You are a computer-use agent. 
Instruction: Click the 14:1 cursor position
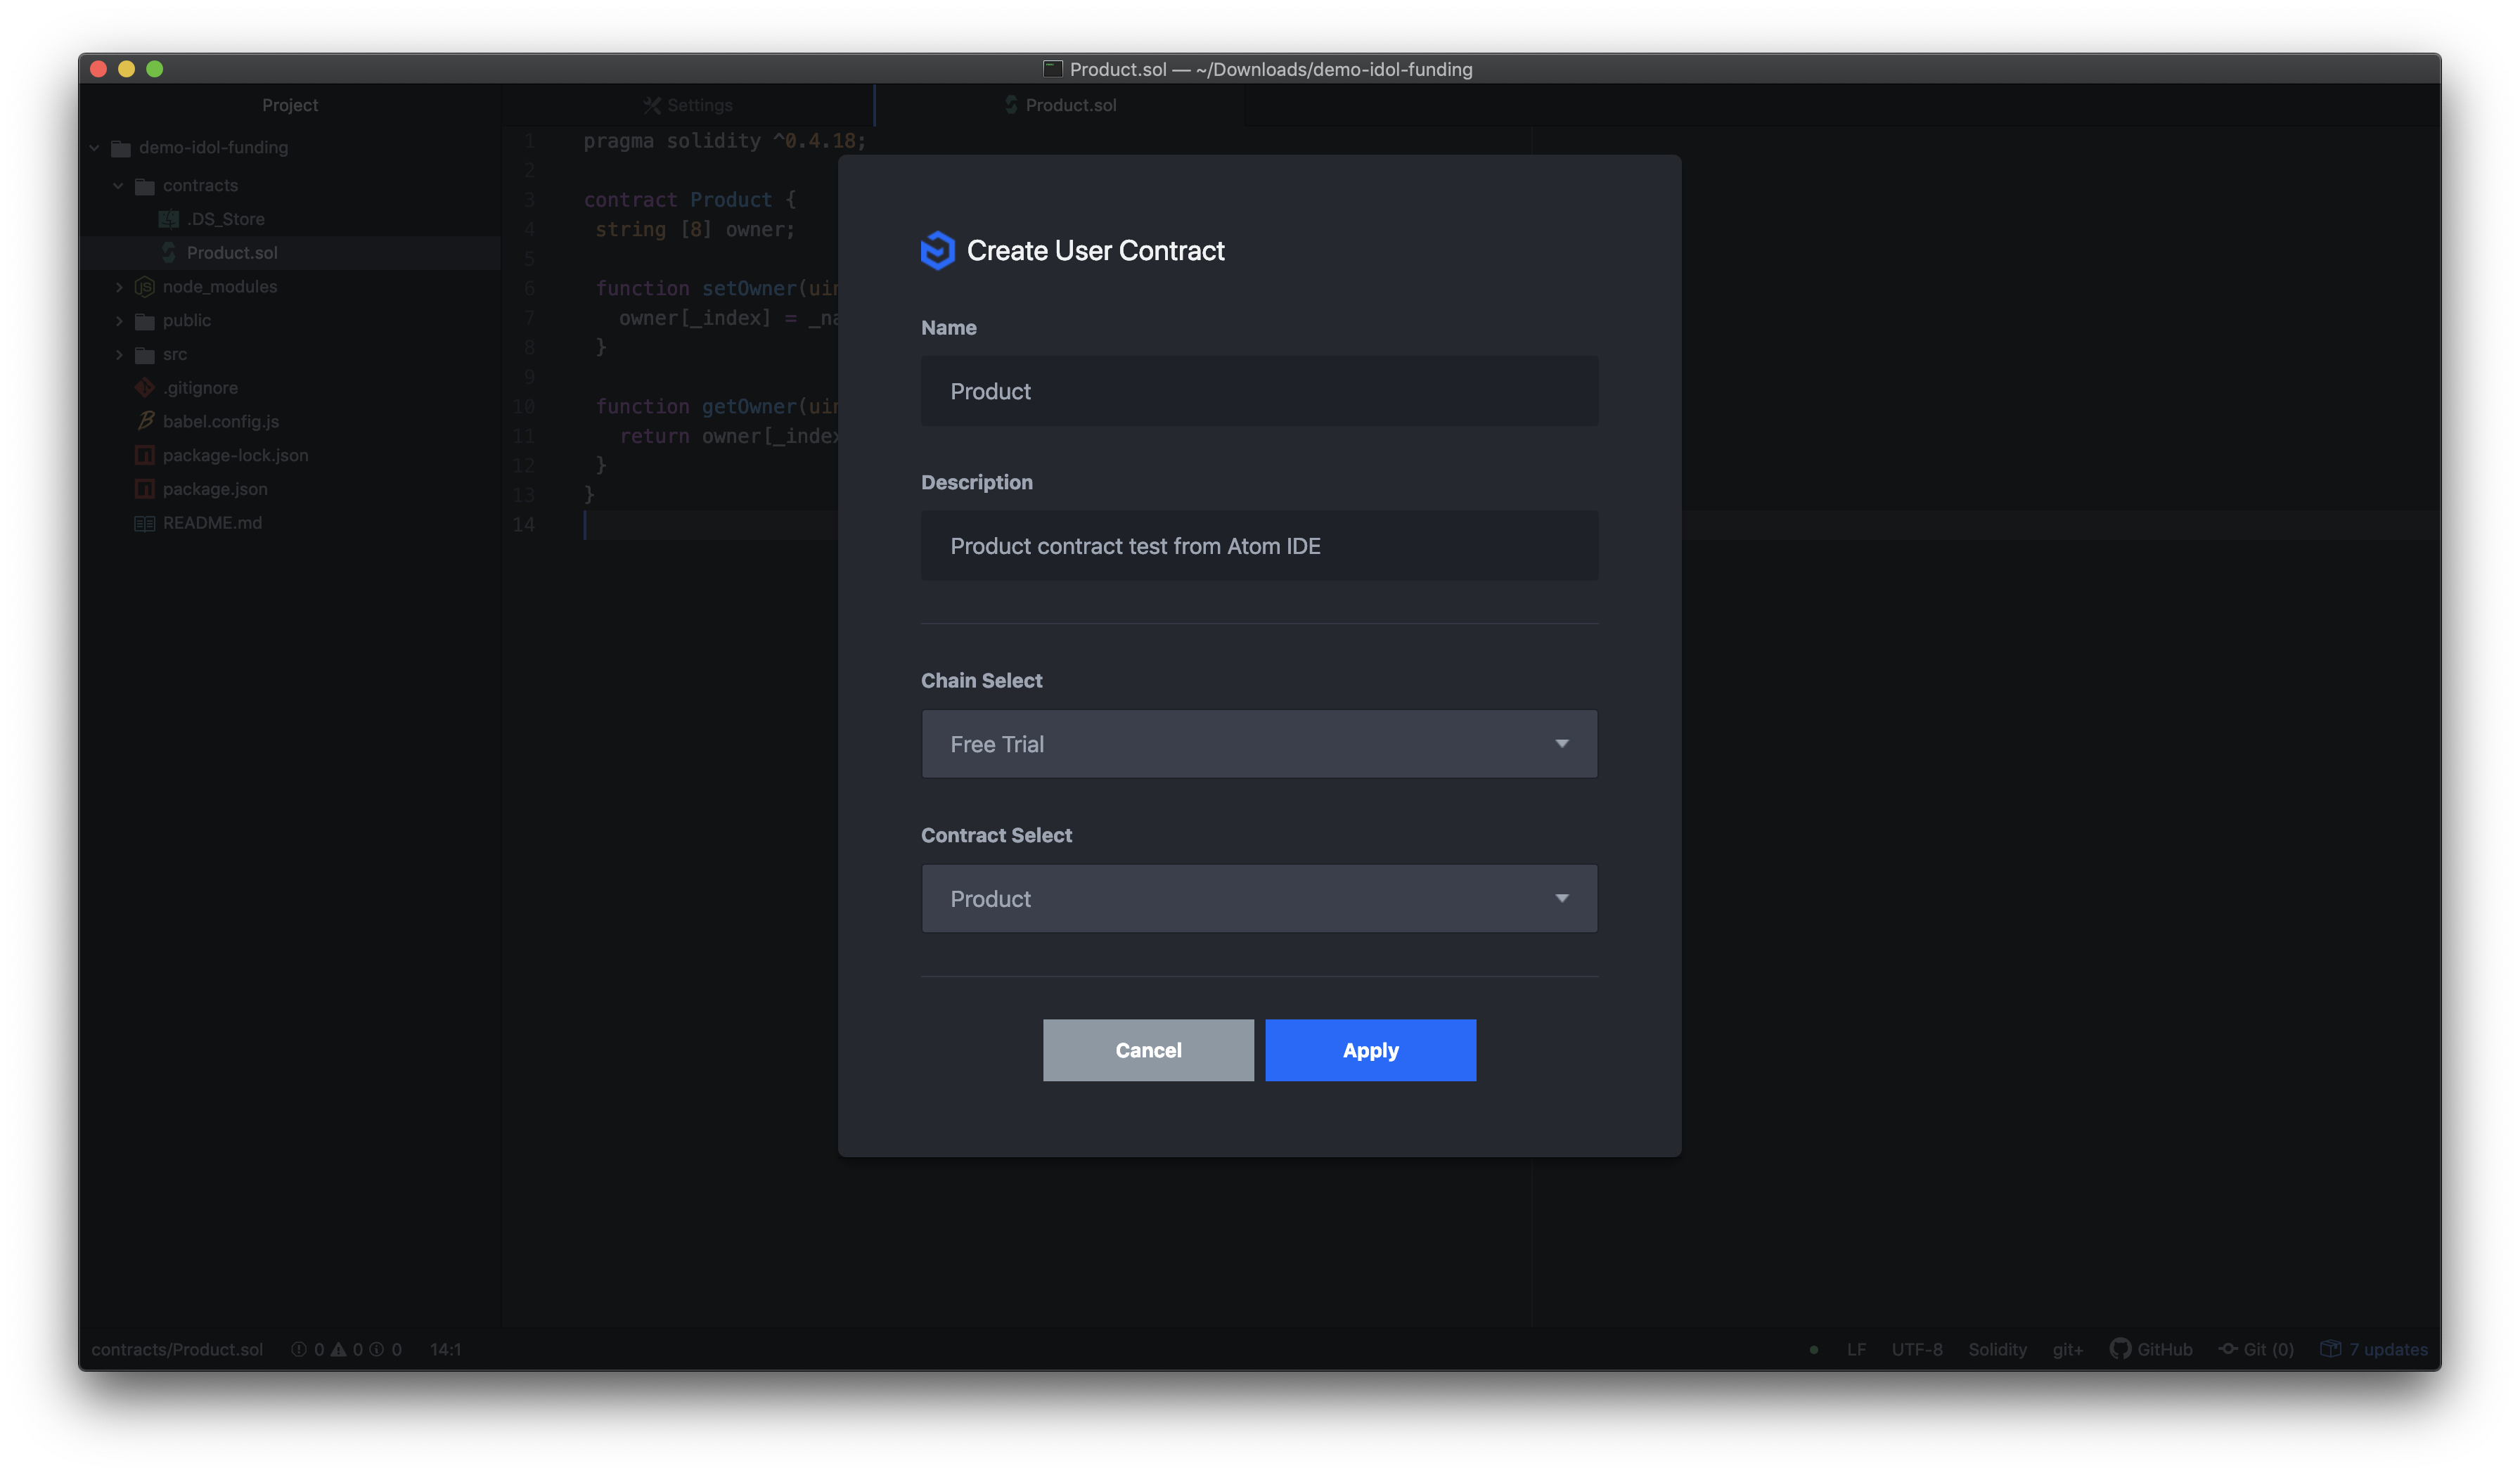click(445, 1349)
